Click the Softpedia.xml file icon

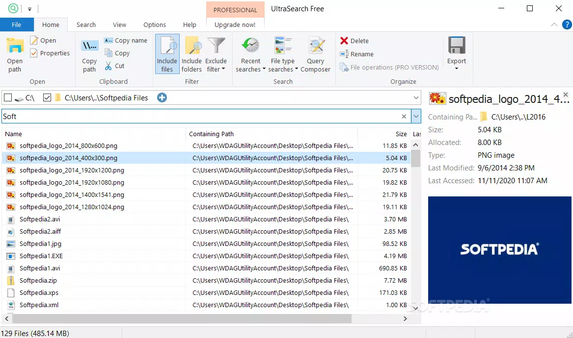pyautogui.click(x=11, y=305)
